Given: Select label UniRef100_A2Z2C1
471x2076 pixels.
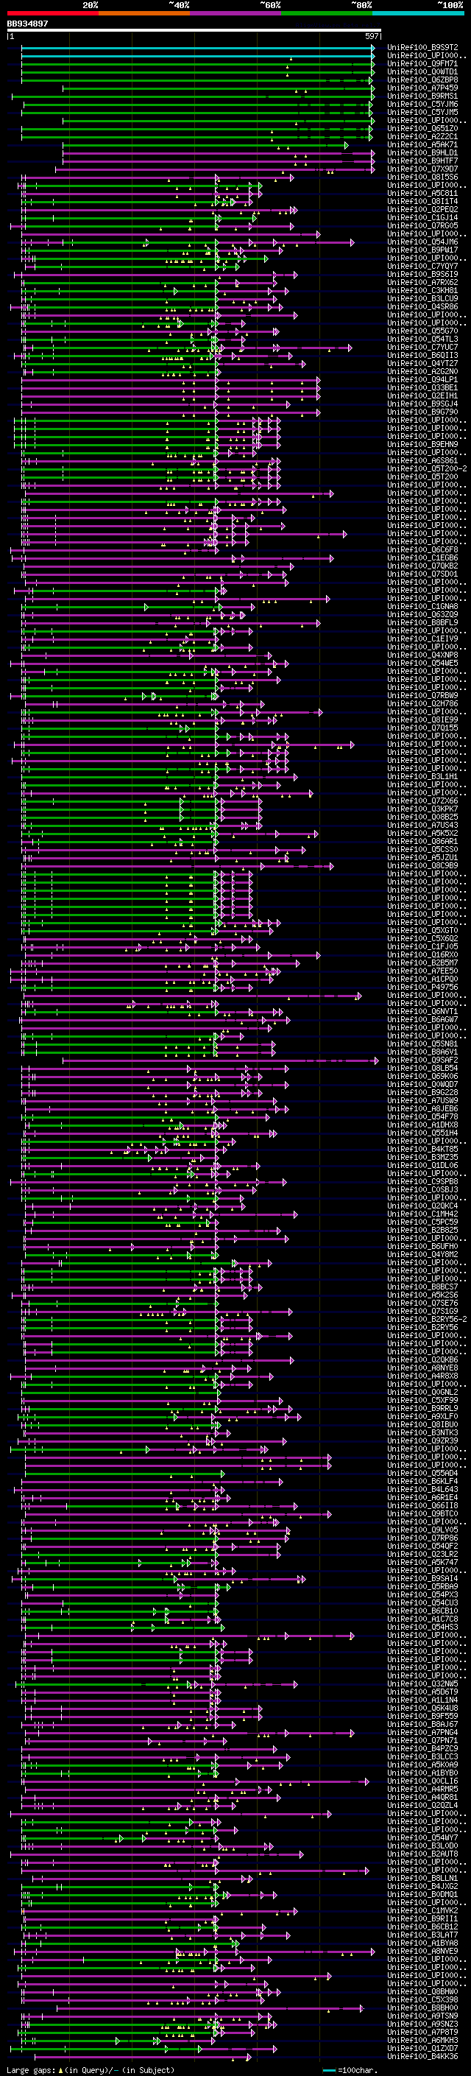Looking at the screenshot, I should [x=422, y=136].
